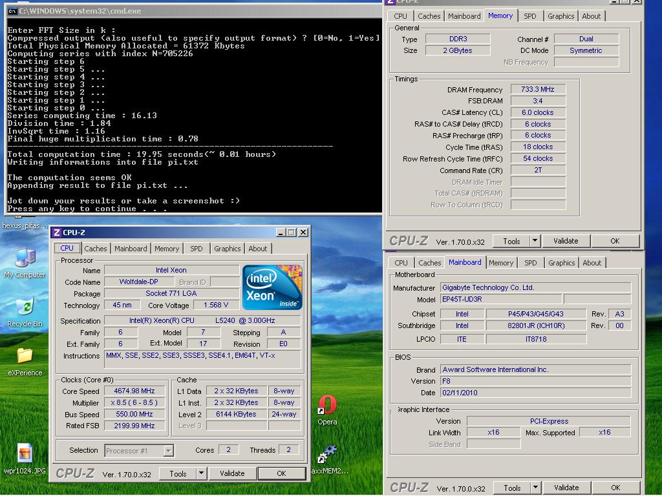Click the Wolfdale-DP code name value
This screenshot has width=662, height=496.
tap(139, 282)
